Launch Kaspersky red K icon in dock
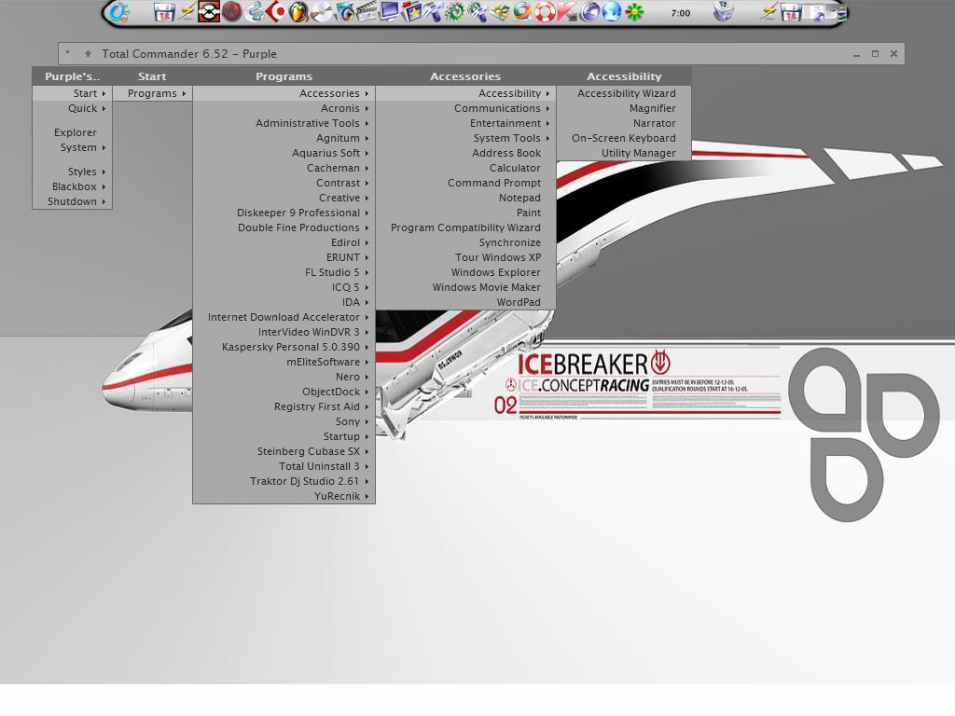This screenshot has width=955, height=716. point(566,12)
